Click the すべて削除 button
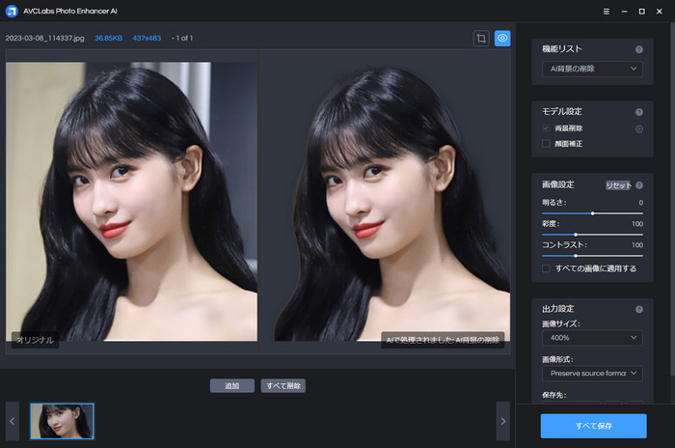 [x=283, y=386]
